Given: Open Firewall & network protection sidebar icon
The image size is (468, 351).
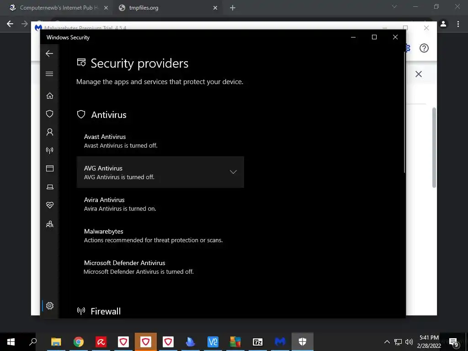Looking at the screenshot, I should click(49, 150).
